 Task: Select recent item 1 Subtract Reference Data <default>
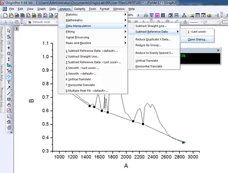pyautogui.click(x=93, y=51)
